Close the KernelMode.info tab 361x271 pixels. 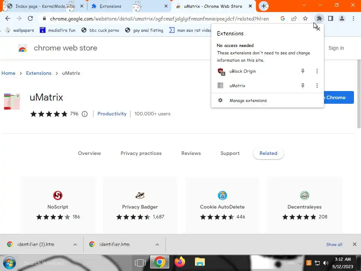point(81,6)
